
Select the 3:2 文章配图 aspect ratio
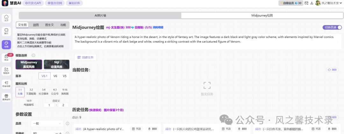pyautogui.click(x=31, y=92)
